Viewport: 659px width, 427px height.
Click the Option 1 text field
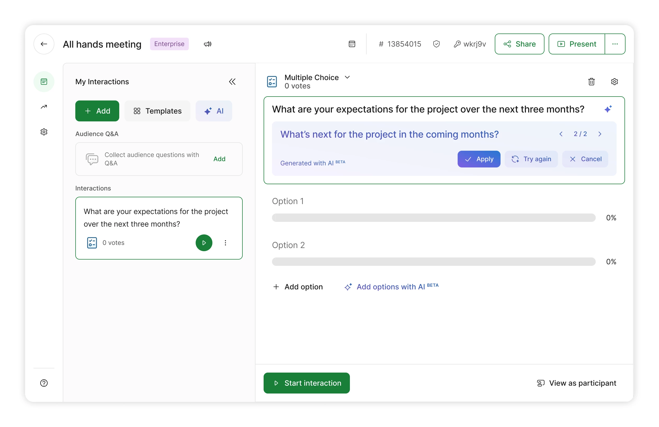pyautogui.click(x=288, y=201)
